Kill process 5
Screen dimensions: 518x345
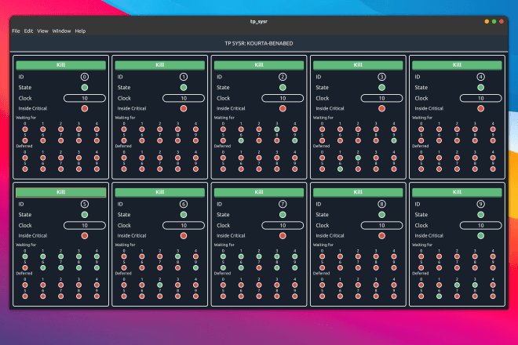pos(60,192)
